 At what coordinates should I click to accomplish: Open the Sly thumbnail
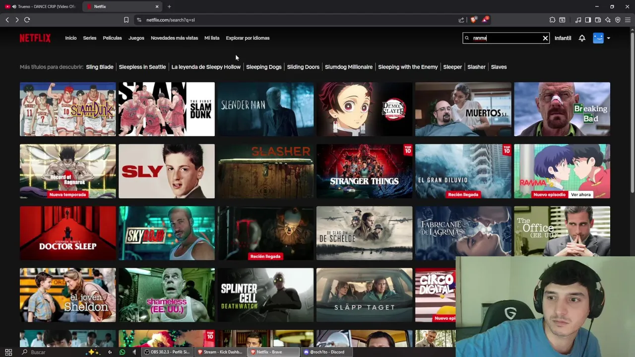[167, 171]
